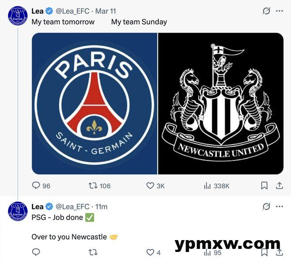Open Lea's Everton avatar on first tweet
This screenshot has width=291, height=263.
click(18, 15)
